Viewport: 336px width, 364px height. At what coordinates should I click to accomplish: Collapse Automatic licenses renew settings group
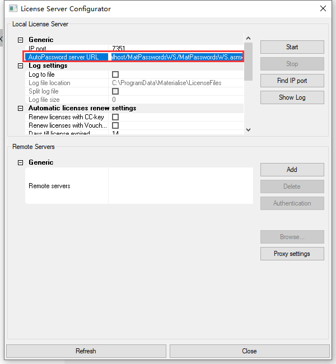tap(20, 109)
